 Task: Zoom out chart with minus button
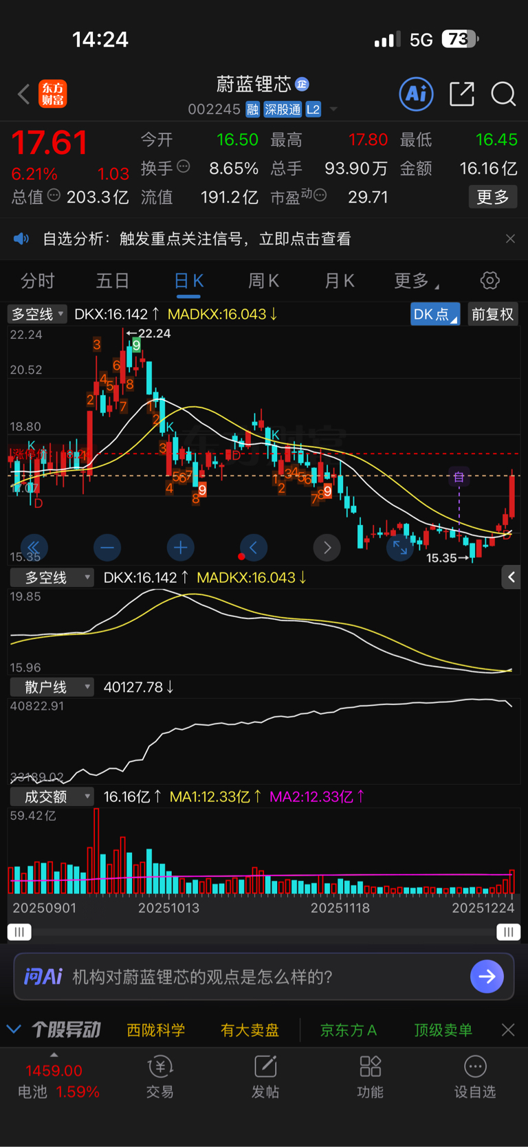tap(107, 548)
